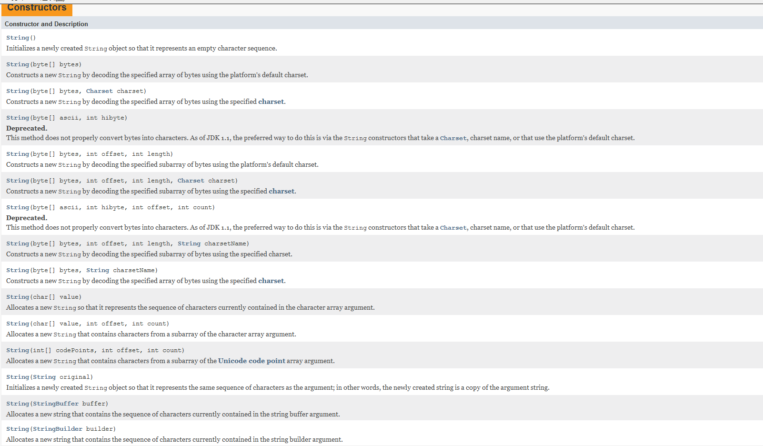Click StringBuffer type link in constructor signature
Screen dimensions: 763x446
tap(56, 404)
